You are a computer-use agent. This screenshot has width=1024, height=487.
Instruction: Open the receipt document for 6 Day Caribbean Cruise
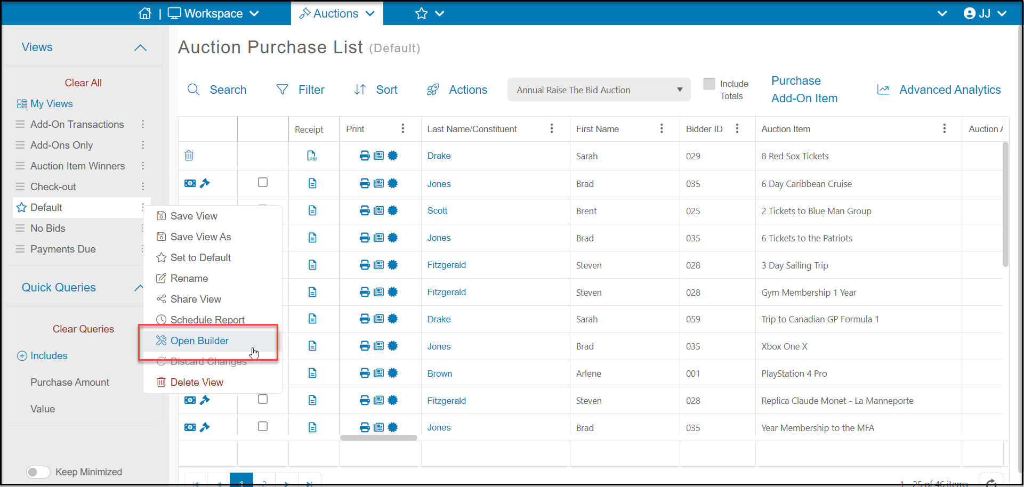[x=312, y=183]
